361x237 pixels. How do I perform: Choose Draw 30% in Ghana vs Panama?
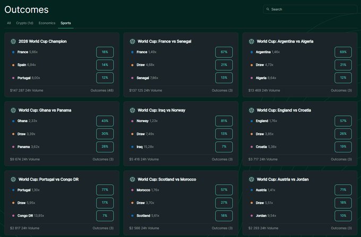pyautogui.click(x=105, y=134)
